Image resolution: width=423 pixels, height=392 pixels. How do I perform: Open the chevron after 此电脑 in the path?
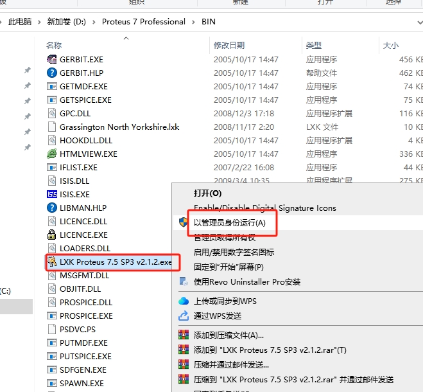39,22
